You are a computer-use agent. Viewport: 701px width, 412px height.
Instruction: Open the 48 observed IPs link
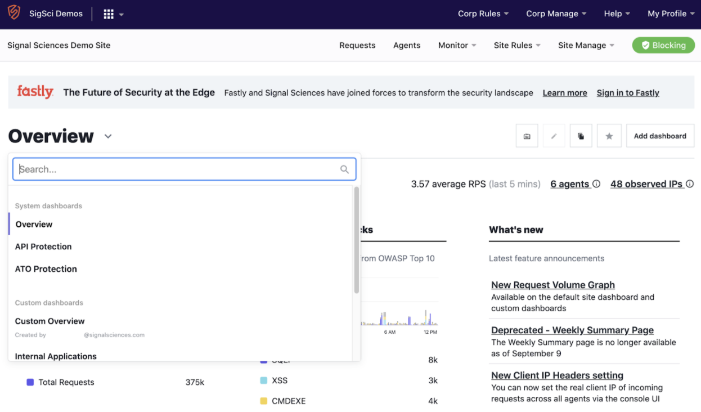(647, 184)
